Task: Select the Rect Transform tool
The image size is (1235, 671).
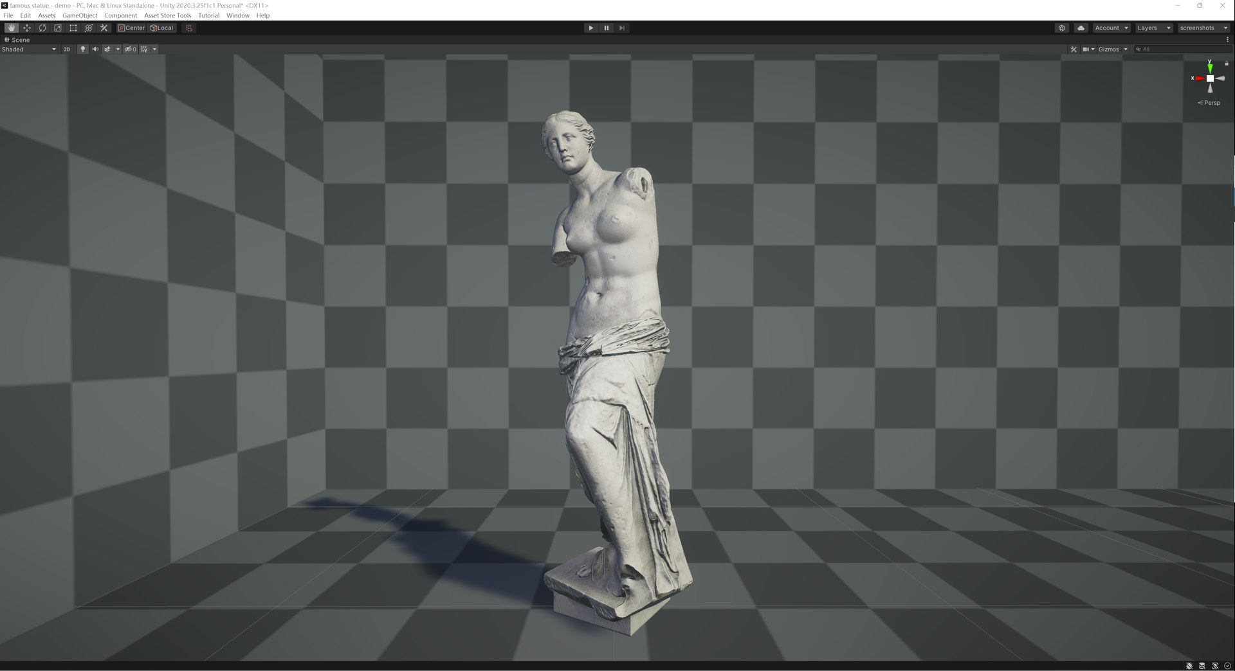Action: 73,28
